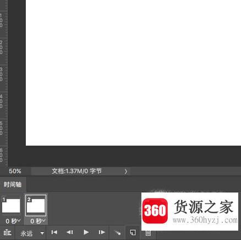The width and height of the screenshot is (241, 240).
Task: Open the loop option dropdown 永远
Action: point(32,233)
